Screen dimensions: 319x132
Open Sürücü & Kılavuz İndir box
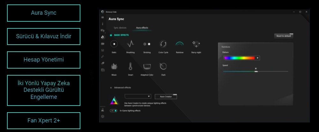click(x=44, y=37)
